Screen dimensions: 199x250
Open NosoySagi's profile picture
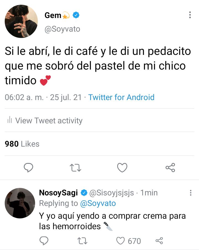pos(20,203)
